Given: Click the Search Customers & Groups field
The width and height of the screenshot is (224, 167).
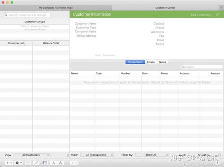Looking at the screenshot, I should point(27,15).
